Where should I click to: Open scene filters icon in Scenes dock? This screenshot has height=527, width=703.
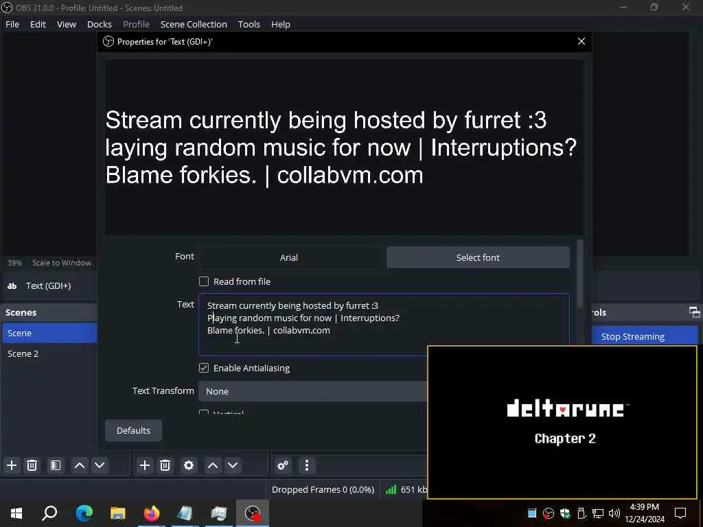click(56, 465)
